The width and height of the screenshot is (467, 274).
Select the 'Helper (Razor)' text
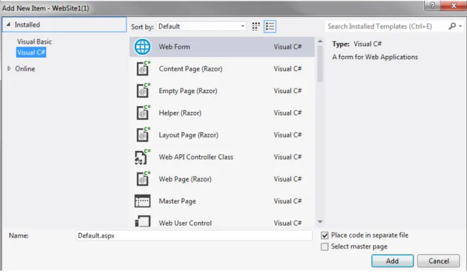click(180, 113)
